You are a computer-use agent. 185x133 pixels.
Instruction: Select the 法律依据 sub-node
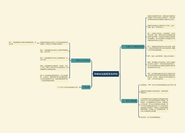(x=144, y=85)
